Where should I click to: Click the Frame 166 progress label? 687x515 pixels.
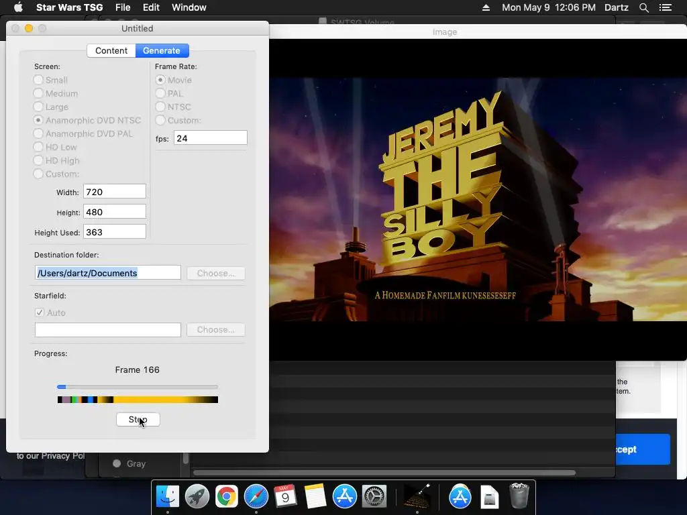pos(137,369)
